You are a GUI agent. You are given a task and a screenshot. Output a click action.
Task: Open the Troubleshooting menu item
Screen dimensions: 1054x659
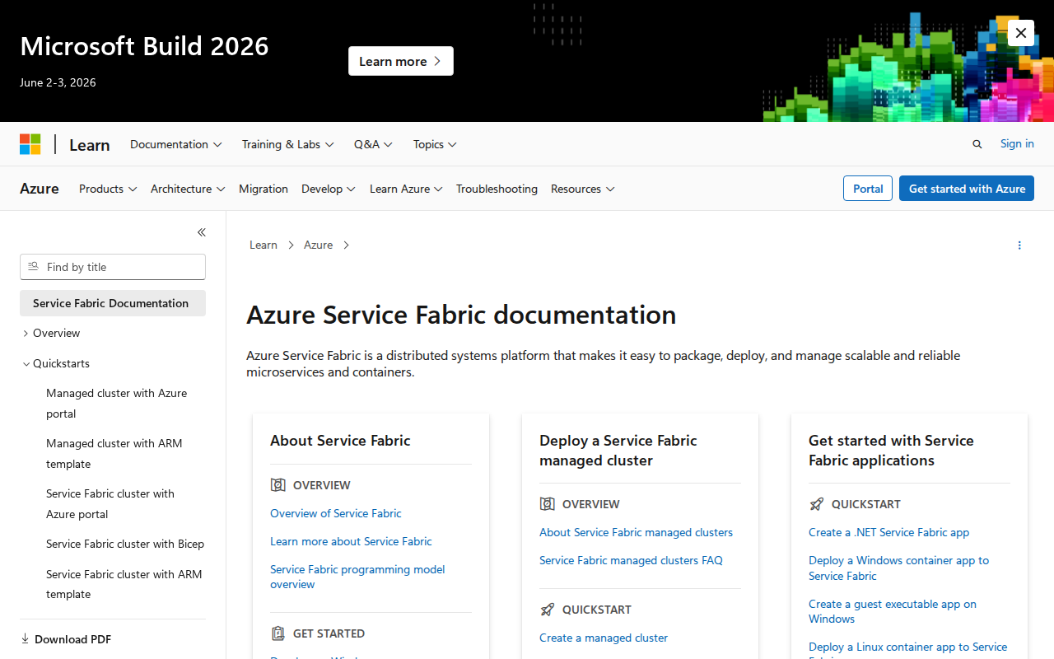click(x=497, y=189)
